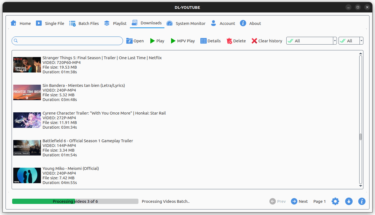Viewport: 375px width, 215px height.
Task: Click the Battlefield 6 Official Season 1 title
Action: 88,141
